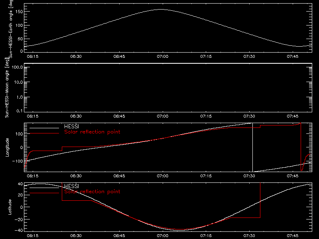Click 07:30 time label under Longitude plot
Screen dimensions: 319x239
pyautogui.click(x=249, y=176)
